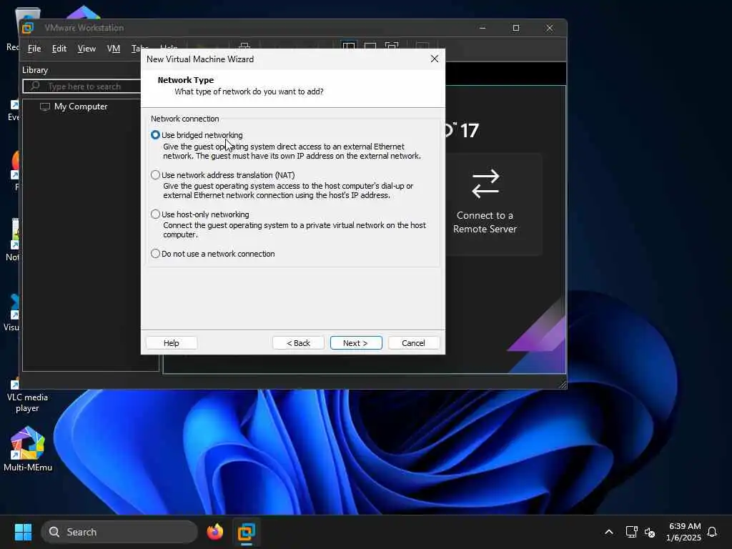Screen dimensions: 732x549
Task: Select My Computer in the Library tree
Action: tap(80, 107)
